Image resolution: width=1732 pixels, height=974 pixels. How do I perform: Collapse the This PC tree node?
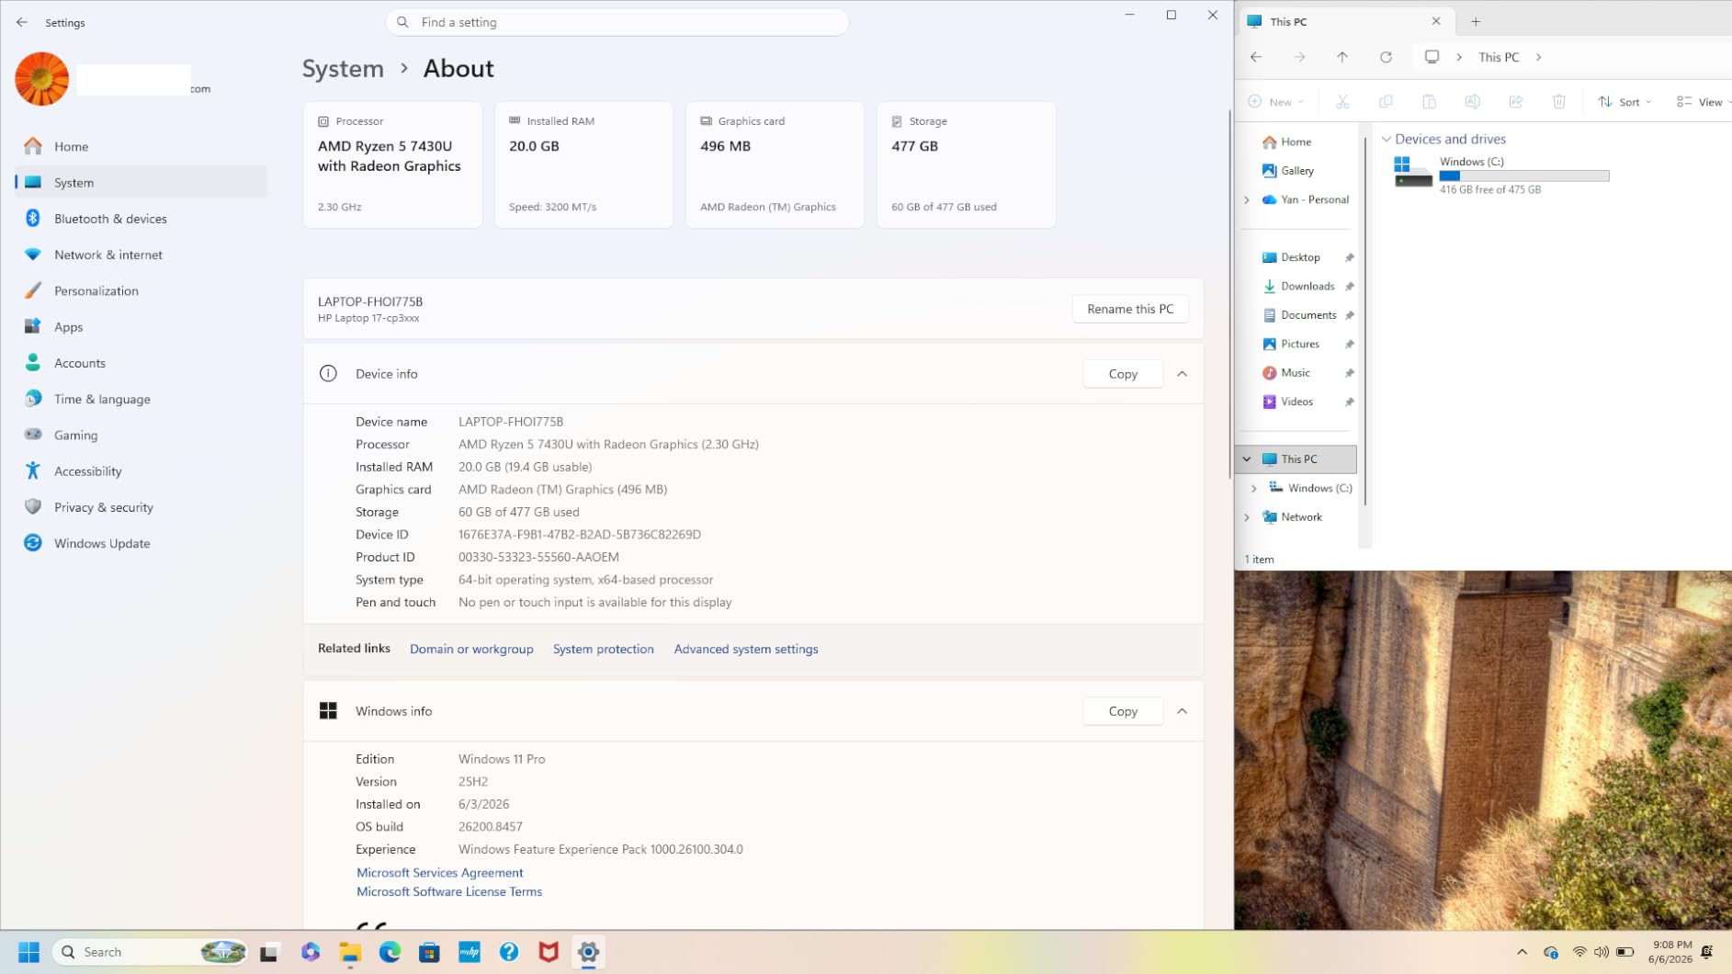[x=1247, y=459]
